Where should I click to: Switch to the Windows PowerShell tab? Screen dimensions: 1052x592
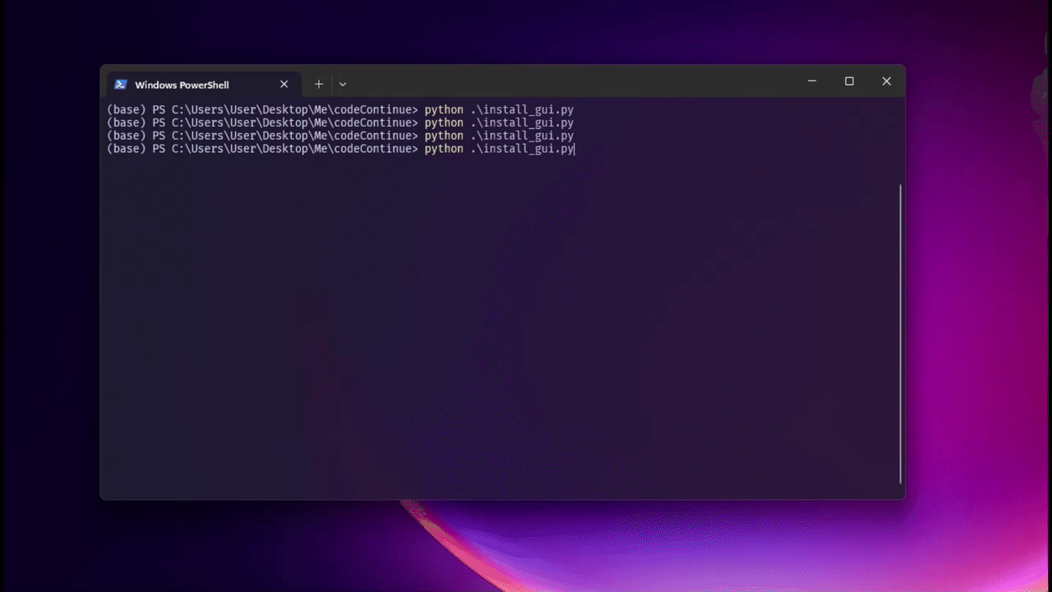pos(181,84)
